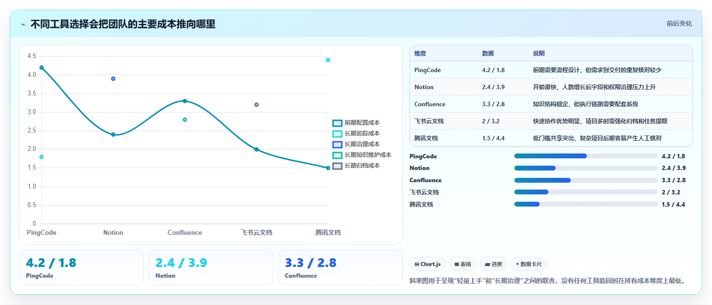
Task: Click the 进度 tag chip
Action: coord(493,264)
